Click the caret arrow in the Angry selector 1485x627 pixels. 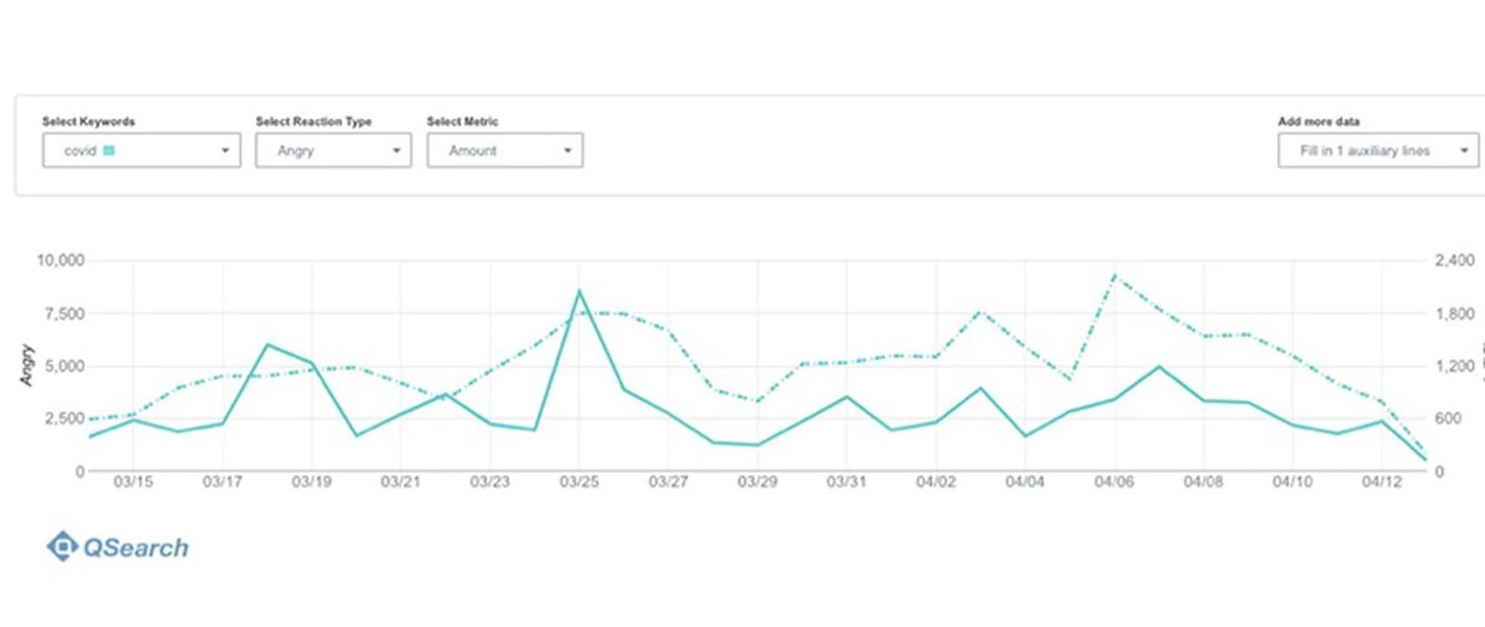pyautogui.click(x=396, y=151)
